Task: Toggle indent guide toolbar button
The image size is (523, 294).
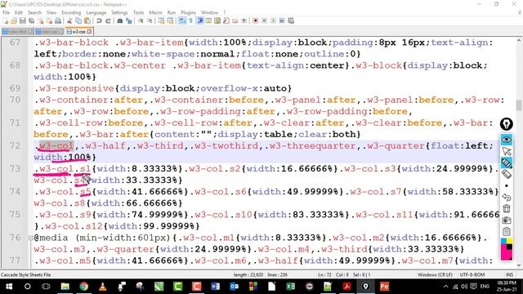Action: coord(200,20)
